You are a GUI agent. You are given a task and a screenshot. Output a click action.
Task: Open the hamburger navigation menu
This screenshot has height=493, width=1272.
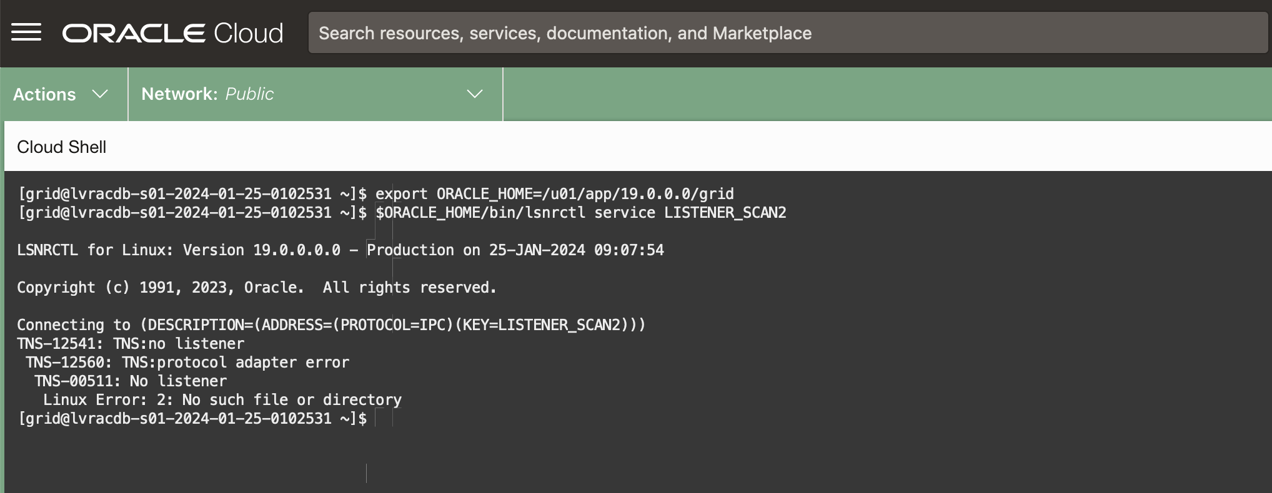pos(26,32)
